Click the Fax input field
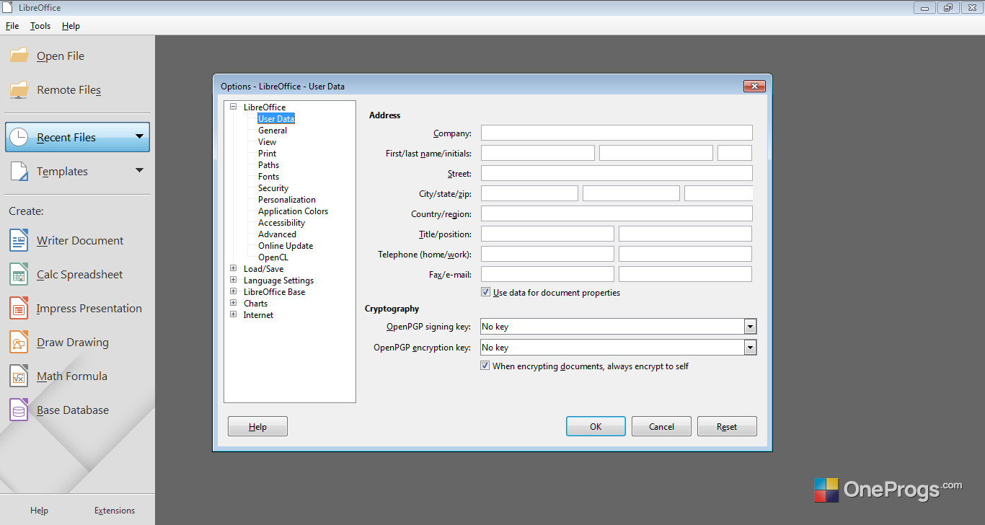 tap(547, 274)
